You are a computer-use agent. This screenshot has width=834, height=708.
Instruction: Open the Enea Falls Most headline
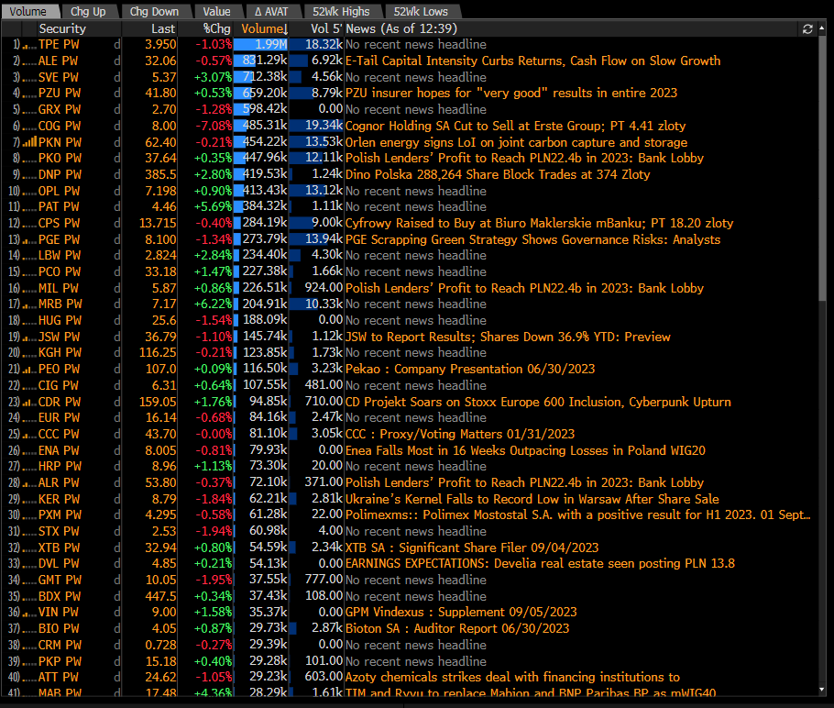(525, 451)
